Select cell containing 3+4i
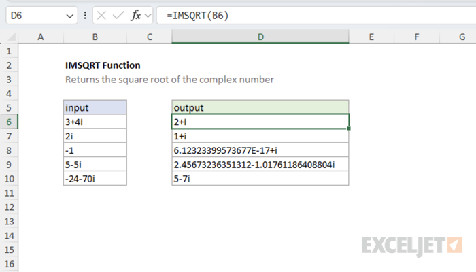Image resolution: width=476 pixels, height=272 pixels. 95,122
